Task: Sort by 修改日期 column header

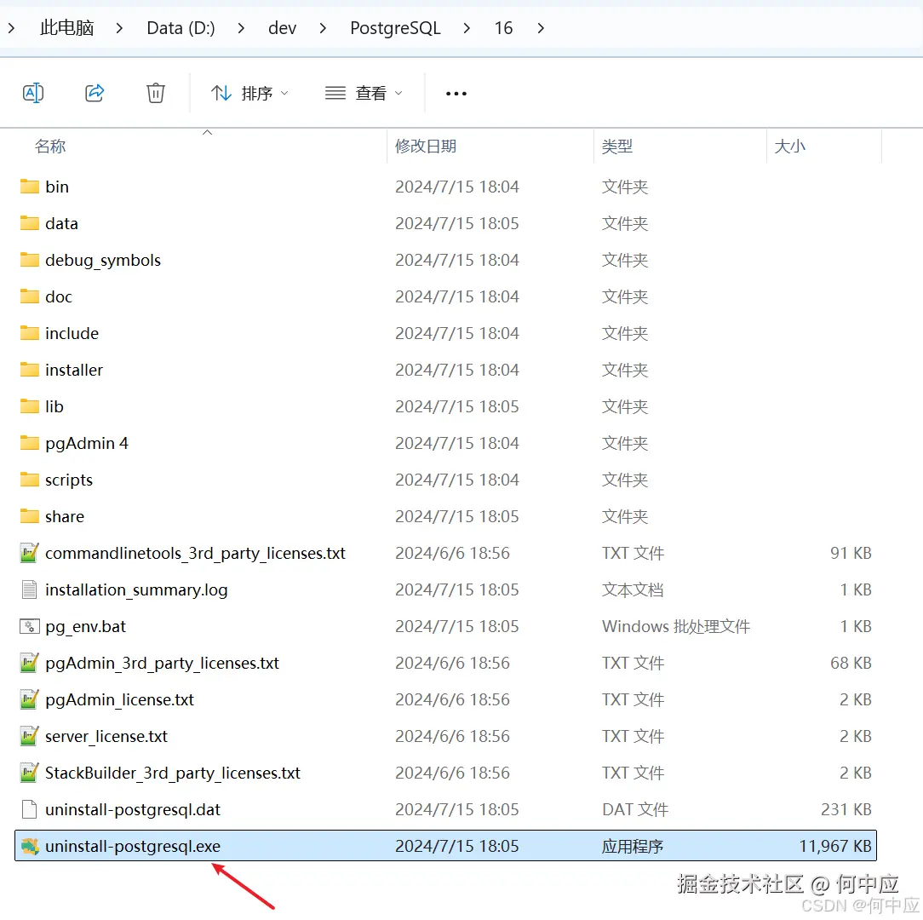Action: coord(426,146)
